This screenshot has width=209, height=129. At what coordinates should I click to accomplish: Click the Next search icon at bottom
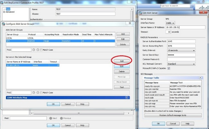click(51, 118)
